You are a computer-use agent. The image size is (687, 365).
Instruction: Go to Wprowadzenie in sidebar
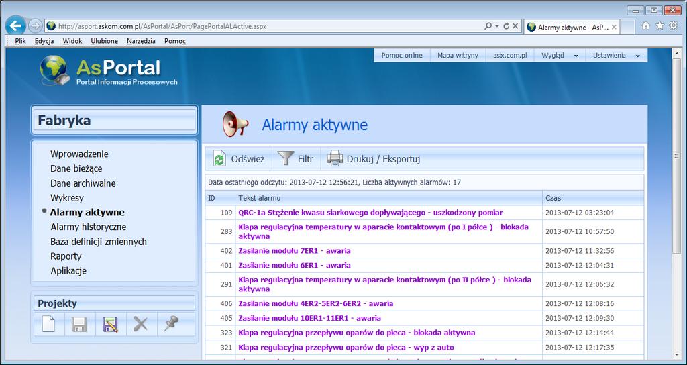tap(79, 154)
